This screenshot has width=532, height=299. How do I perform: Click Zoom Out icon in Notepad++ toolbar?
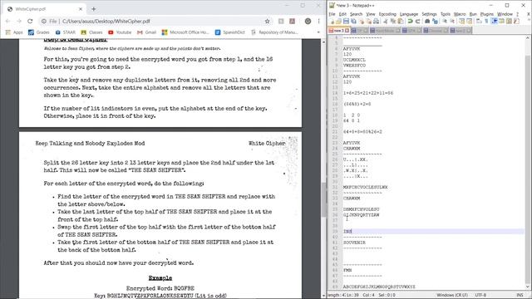pyautogui.click(x=452, y=22)
